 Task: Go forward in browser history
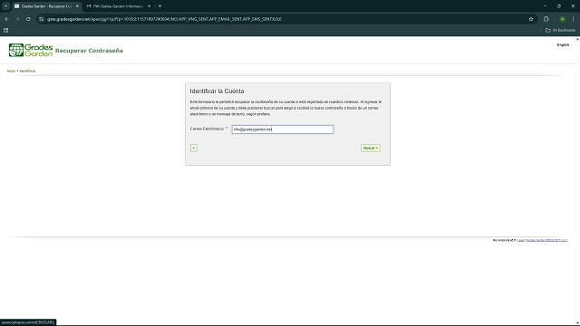17,19
